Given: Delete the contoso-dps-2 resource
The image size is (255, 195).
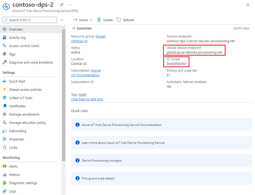Looking at the screenshot, I should (105, 20).
